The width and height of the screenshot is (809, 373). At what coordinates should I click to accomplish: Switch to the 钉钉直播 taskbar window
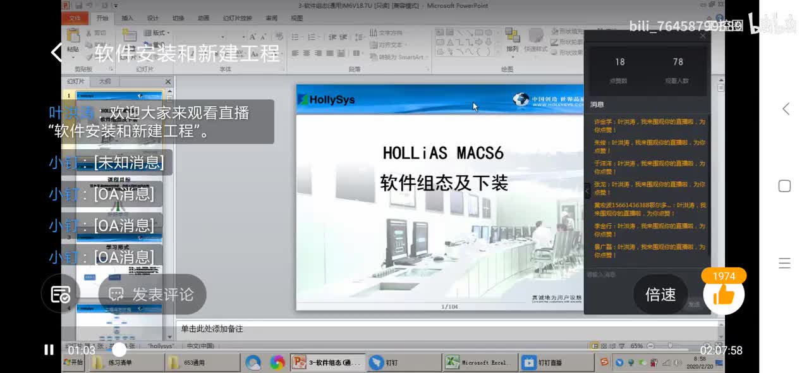click(556, 363)
